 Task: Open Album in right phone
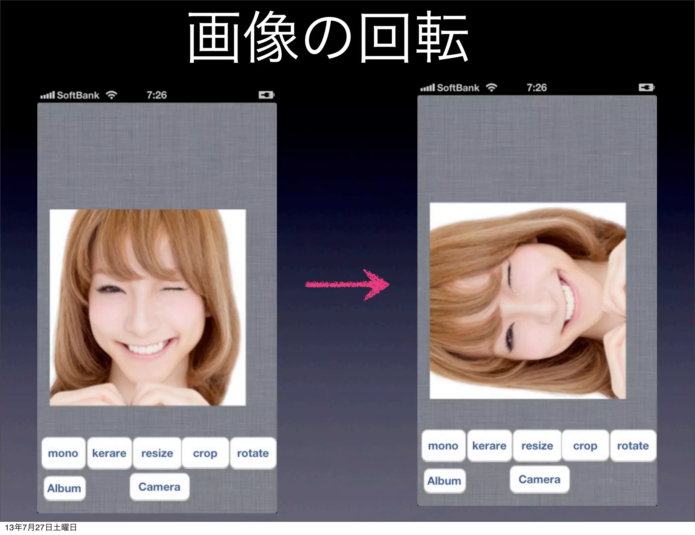click(x=444, y=481)
